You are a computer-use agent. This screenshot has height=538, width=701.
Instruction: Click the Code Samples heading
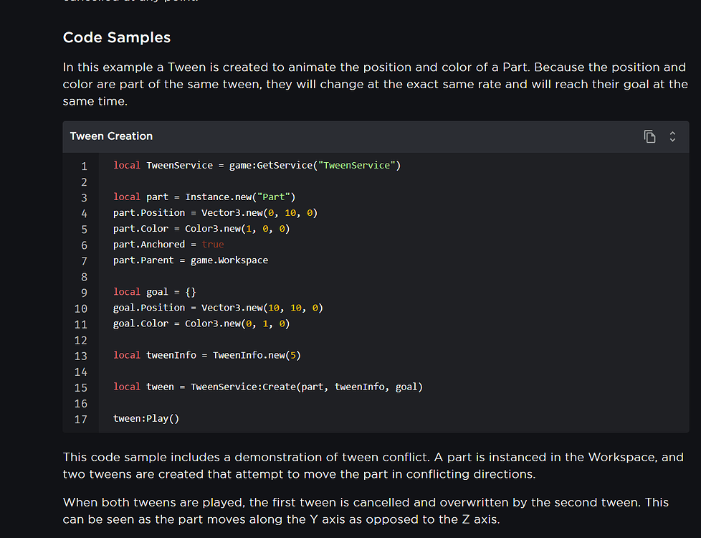(x=116, y=37)
